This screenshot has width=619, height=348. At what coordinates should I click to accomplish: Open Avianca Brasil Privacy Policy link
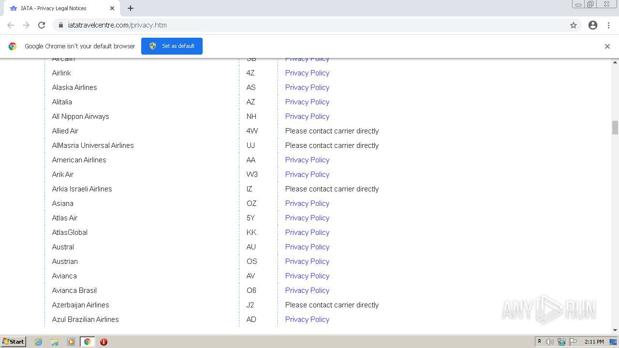(x=307, y=290)
